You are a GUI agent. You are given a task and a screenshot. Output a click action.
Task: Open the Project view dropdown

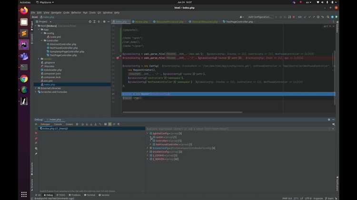pos(44,21)
